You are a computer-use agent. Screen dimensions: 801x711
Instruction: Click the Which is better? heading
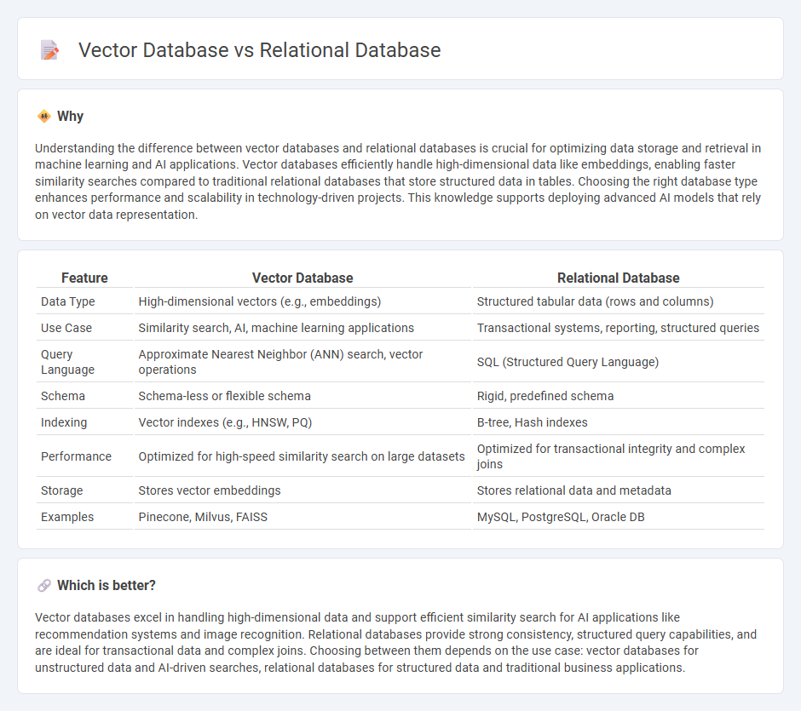[x=107, y=586]
